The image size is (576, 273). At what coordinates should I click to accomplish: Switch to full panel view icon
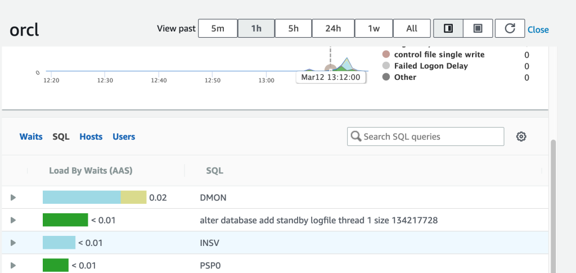pyautogui.click(x=478, y=28)
